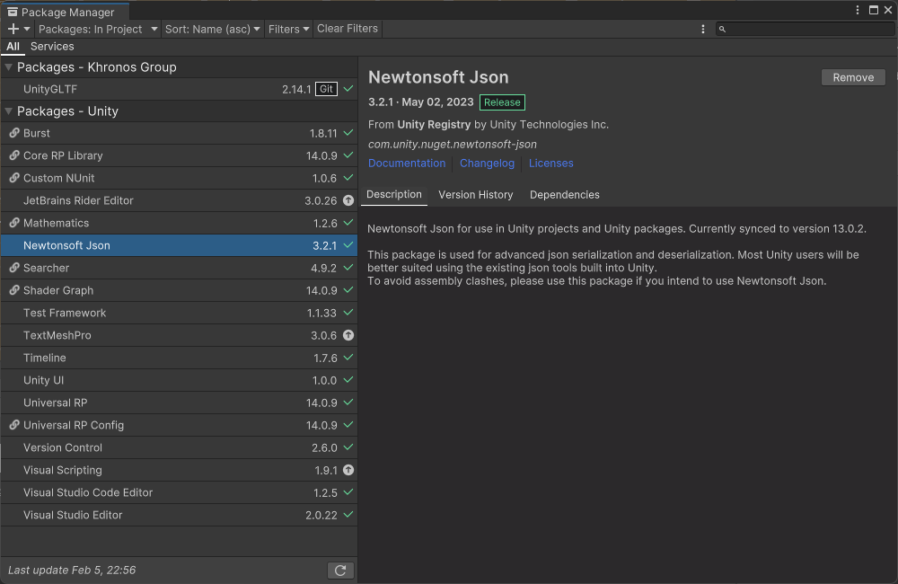Select the Timeline package

point(179,358)
